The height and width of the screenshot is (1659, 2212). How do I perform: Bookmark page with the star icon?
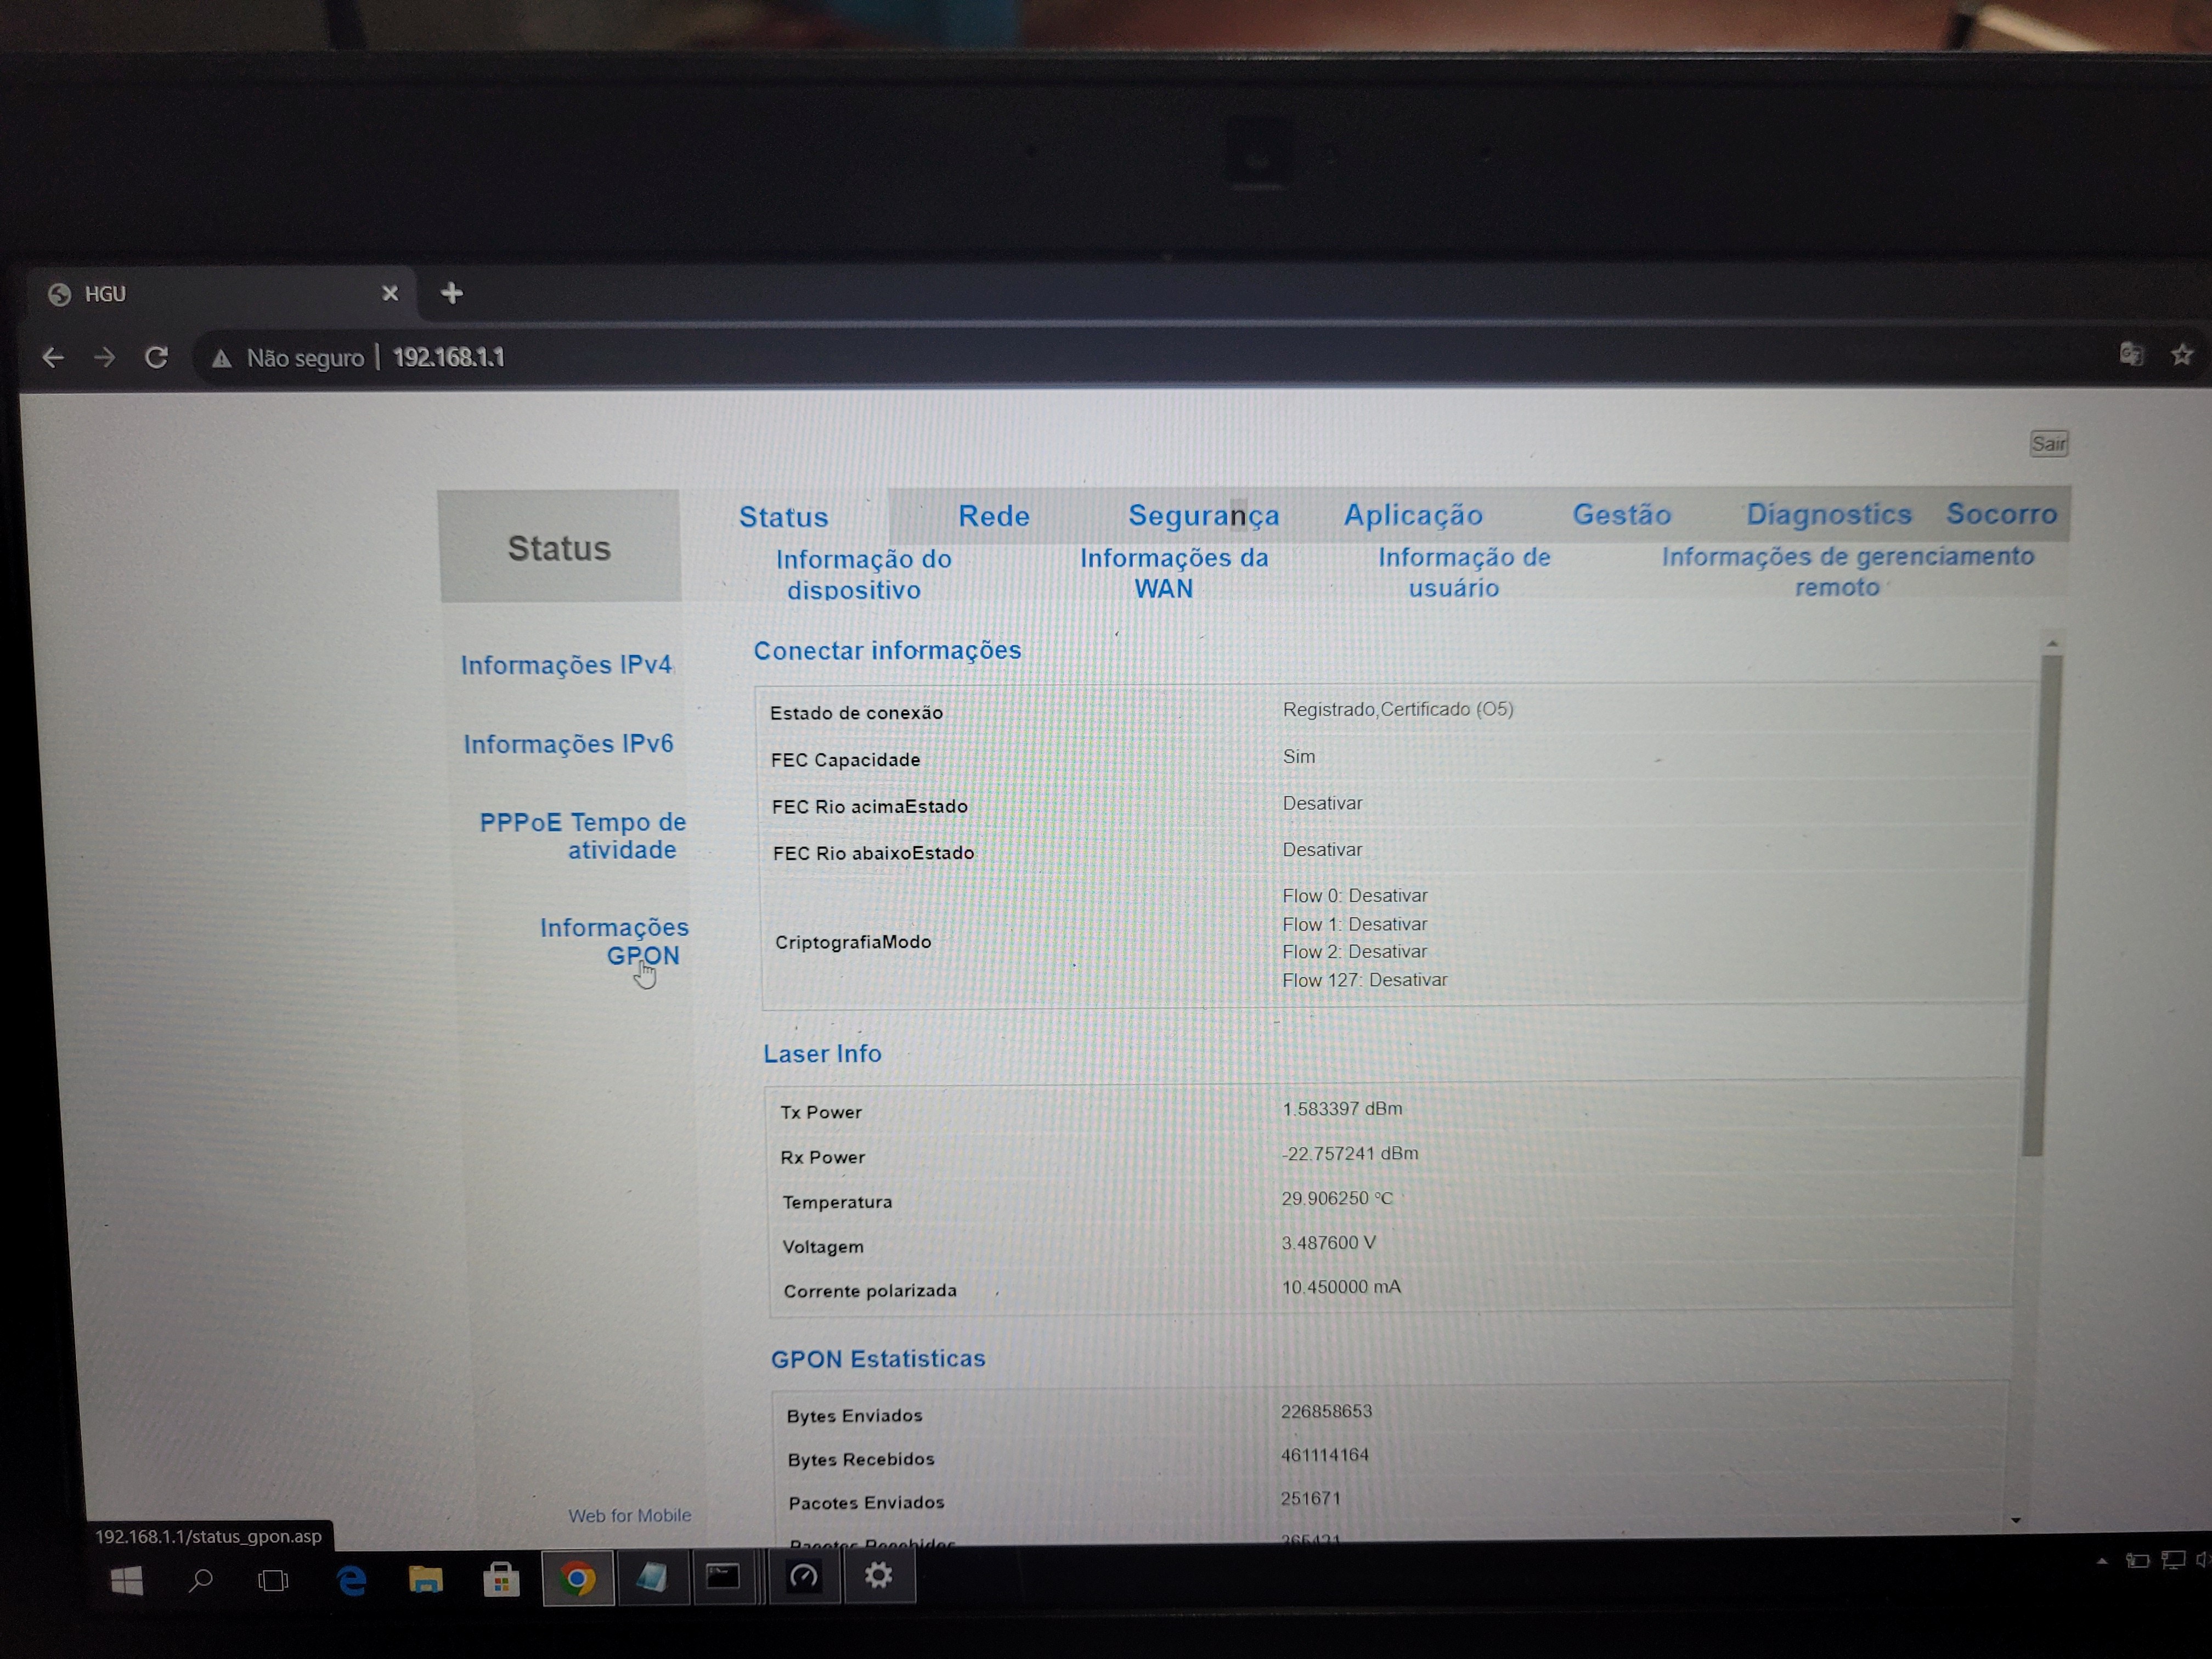click(2182, 354)
